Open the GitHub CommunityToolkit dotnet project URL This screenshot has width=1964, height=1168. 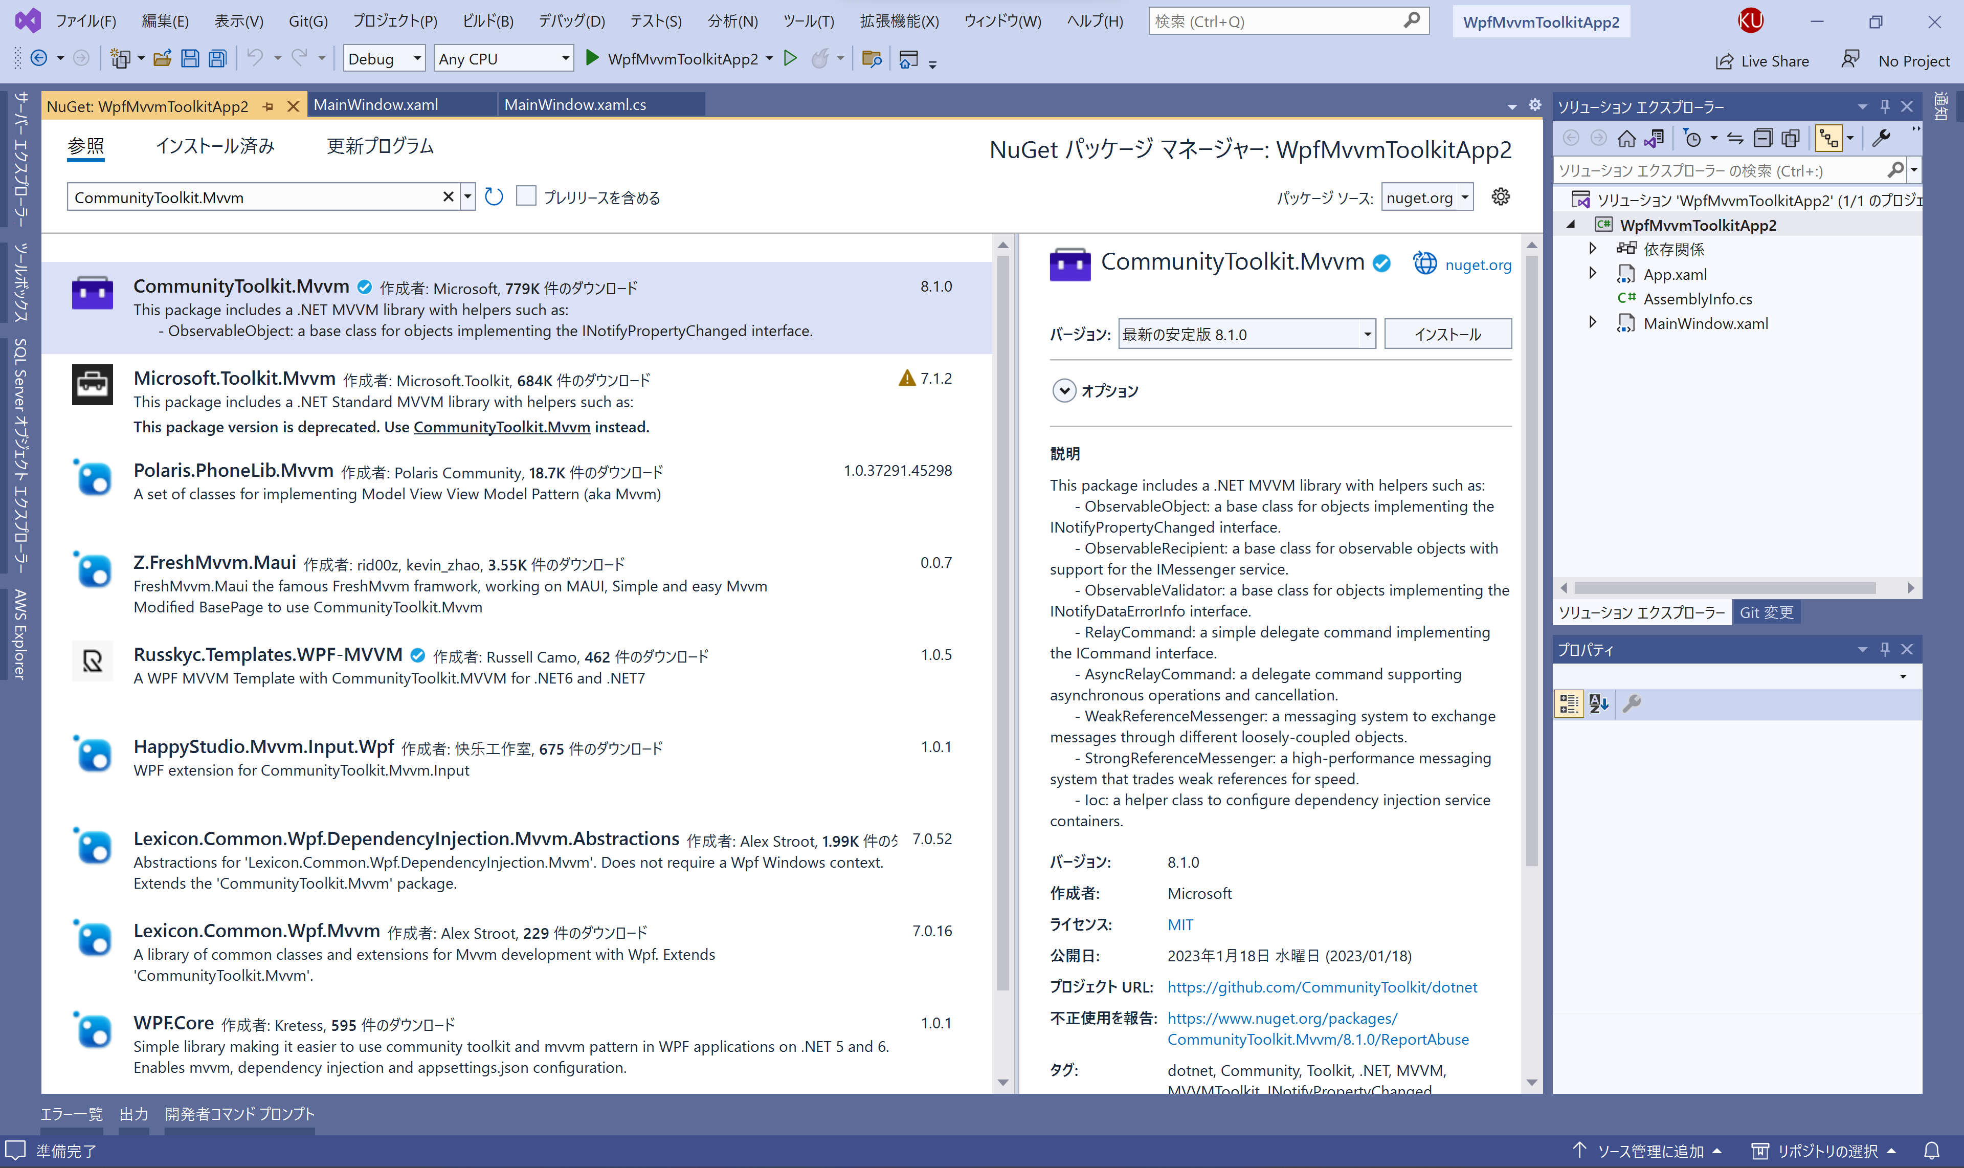click(1322, 987)
